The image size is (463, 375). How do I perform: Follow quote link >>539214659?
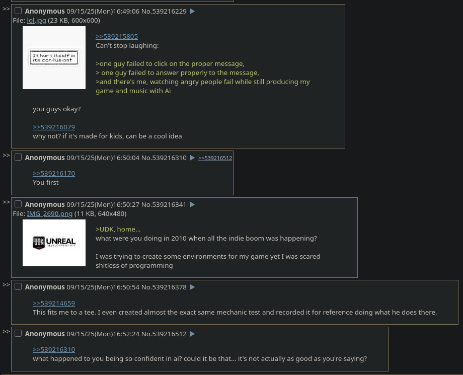click(54, 303)
